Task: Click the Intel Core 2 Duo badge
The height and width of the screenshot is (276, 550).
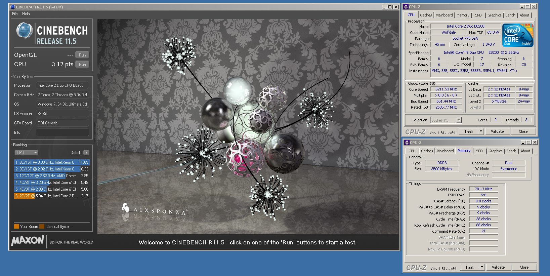Action: pyautogui.click(x=518, y=35)
